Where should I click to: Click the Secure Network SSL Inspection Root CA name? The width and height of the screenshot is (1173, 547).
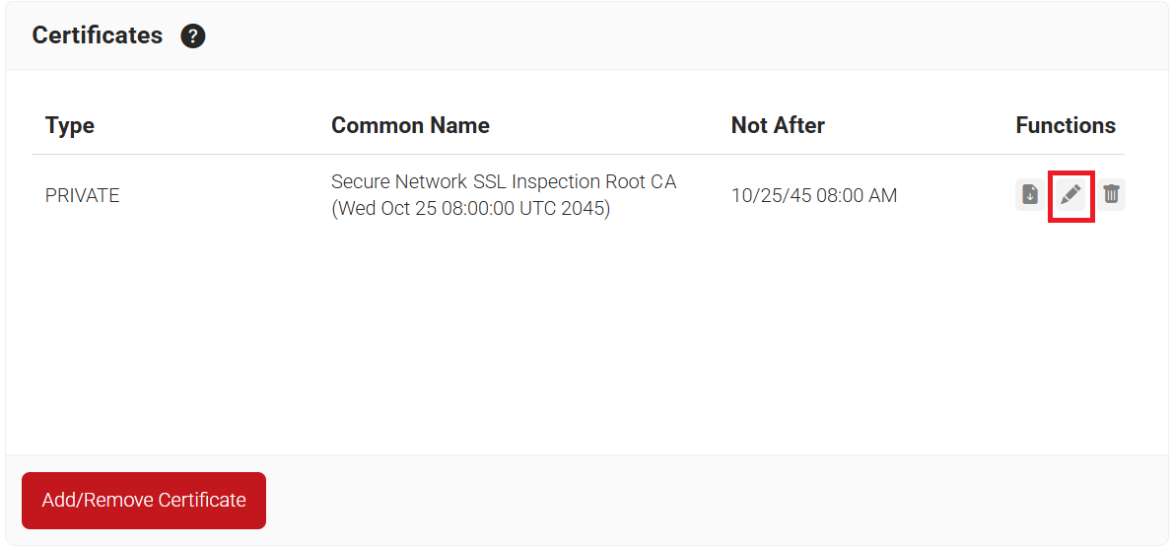coord(504,182)
